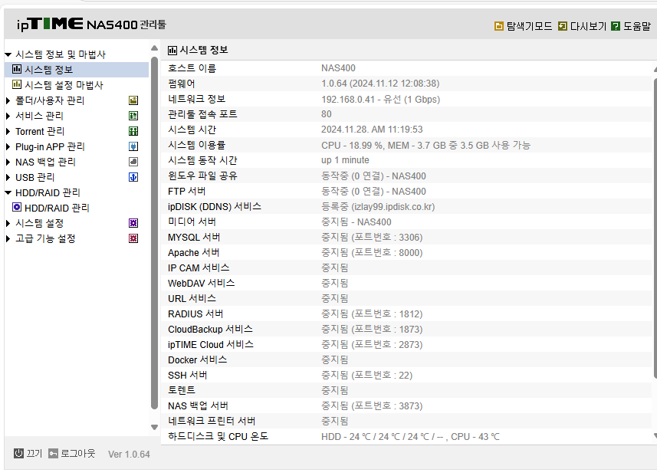Viewport: 657px width, 476px height.
Task: Click the main panel vertical scrollbar
Action: (x=655, y=228)
